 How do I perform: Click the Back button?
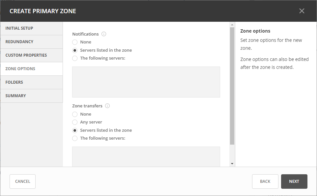tap(265, 182)
